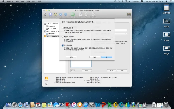174x109 pixels.
Task: Open the Window menu
Action: pos(34,1)
